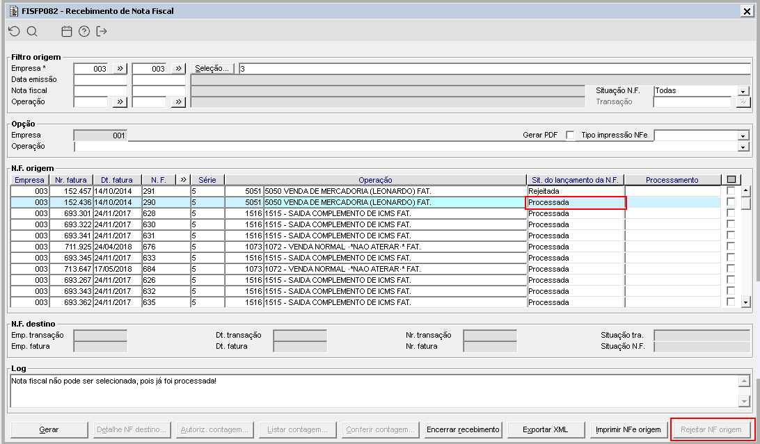Expand the Opção Operação dropdown
This screenshot has height=444, width=760.
(x=743, y=147)
